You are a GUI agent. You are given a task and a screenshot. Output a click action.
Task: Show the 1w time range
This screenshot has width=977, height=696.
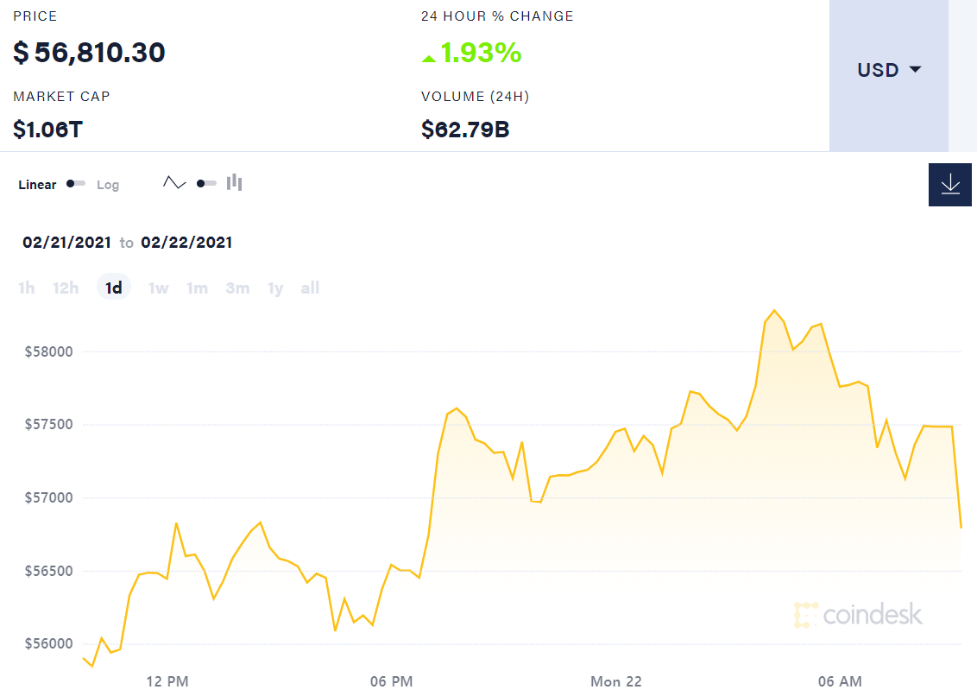[x=159, y=288]
